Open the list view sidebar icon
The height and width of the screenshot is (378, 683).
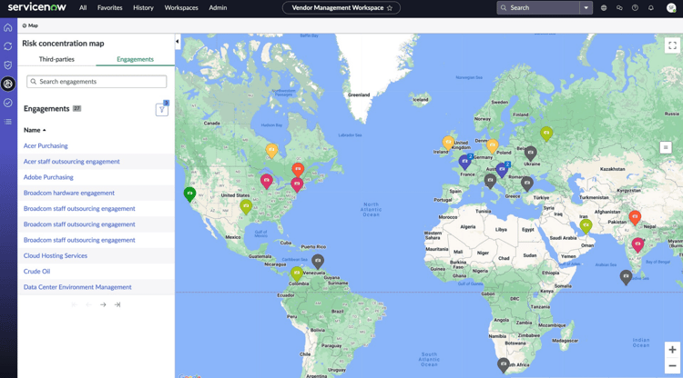[8, 122]
